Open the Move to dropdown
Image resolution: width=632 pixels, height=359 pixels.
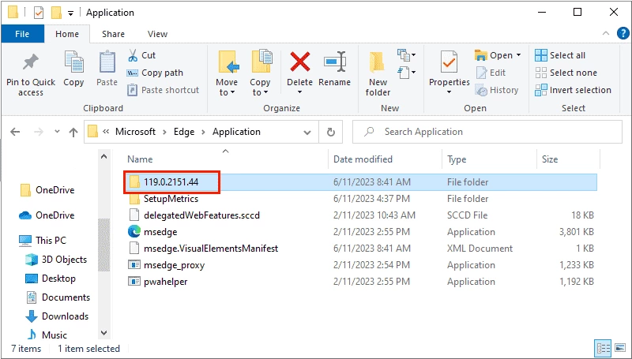point(227,88)
